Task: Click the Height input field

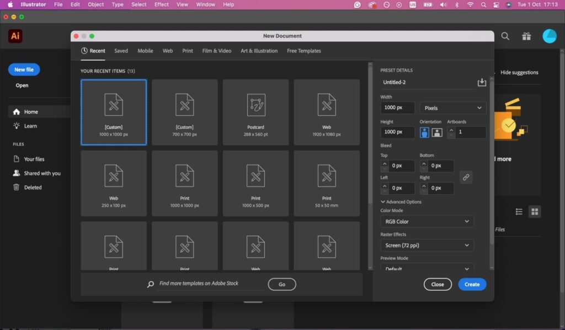Action: (x=397, y=132)
